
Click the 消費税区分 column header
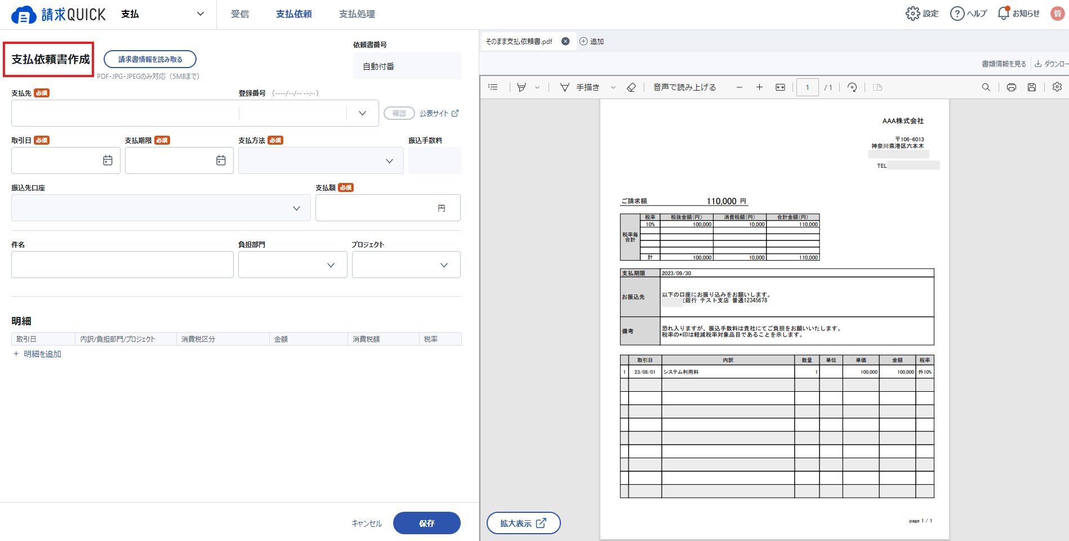click(x=223, y=339)
